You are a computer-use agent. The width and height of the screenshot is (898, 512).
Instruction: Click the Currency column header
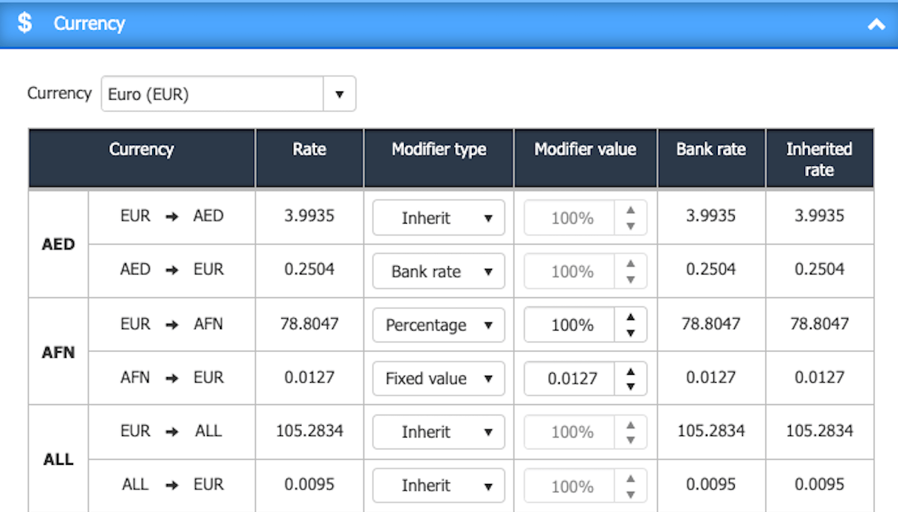click(x=142, y=158)
